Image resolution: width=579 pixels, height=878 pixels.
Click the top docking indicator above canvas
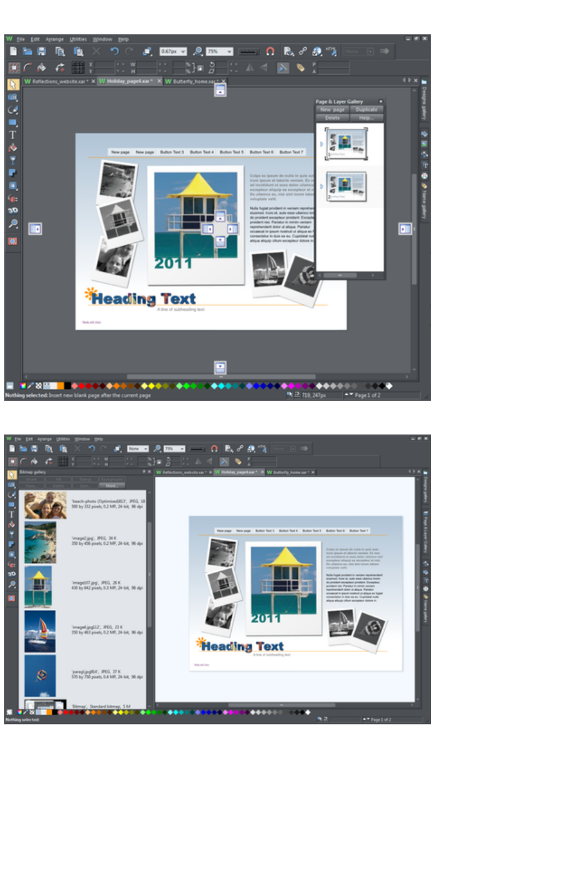(220, 90)
